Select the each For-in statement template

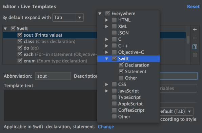tap(49, 54)
